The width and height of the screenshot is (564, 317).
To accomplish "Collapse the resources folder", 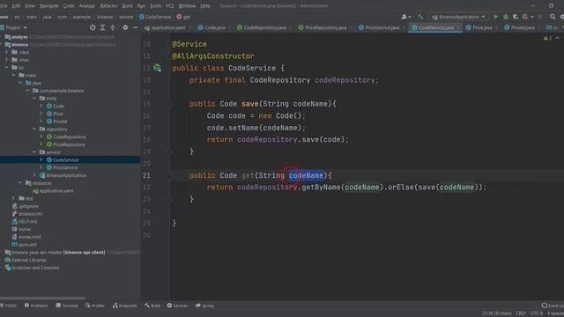I will tap(20, 183).
